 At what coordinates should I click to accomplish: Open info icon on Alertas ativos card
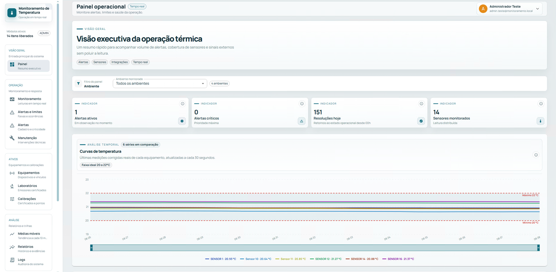[182, 104]
